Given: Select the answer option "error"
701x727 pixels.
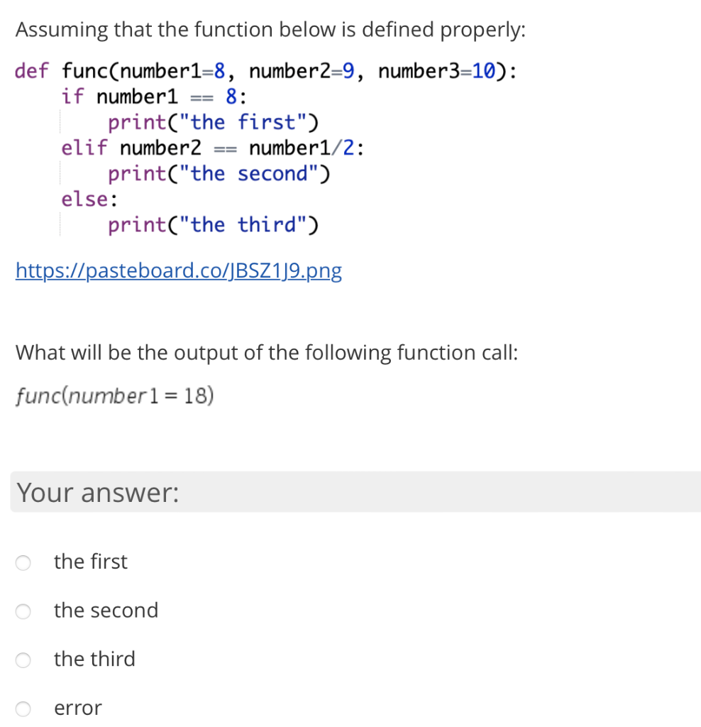Looking at the screenshot, I should pos(77,708).
